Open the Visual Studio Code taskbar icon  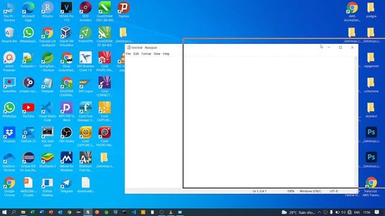(x=134, y=212)
